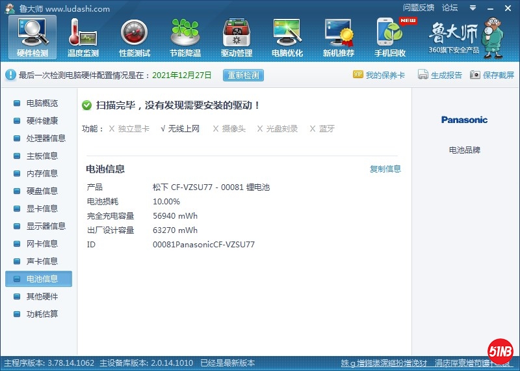
Task: Select 电脑概览 in the sidebar
Action: tap(42, 103)
